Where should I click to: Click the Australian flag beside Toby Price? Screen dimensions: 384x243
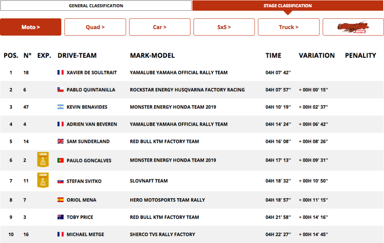click(60, 217)
